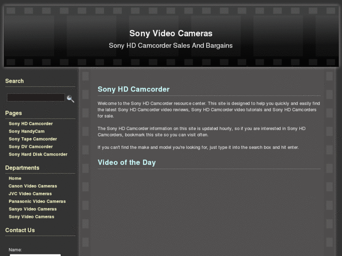Screen dimensions: 342x256
Task: Click the Departments sidebar heading
Action: (22, 168)
